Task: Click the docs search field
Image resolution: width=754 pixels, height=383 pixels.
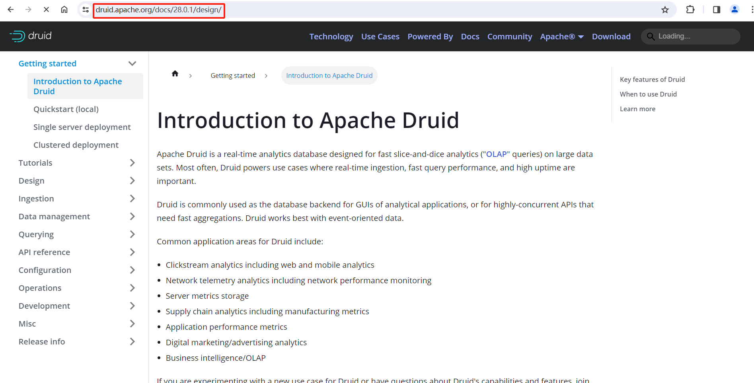Action: click(x=690, y=37)
